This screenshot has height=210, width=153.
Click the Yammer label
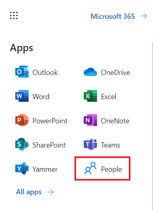point(45,169)
